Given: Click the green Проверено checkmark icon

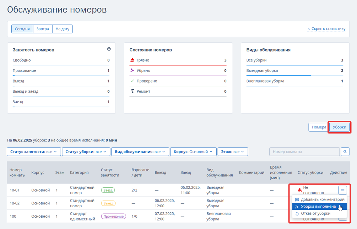Looking at the screenshot, I should click(132, 81).
